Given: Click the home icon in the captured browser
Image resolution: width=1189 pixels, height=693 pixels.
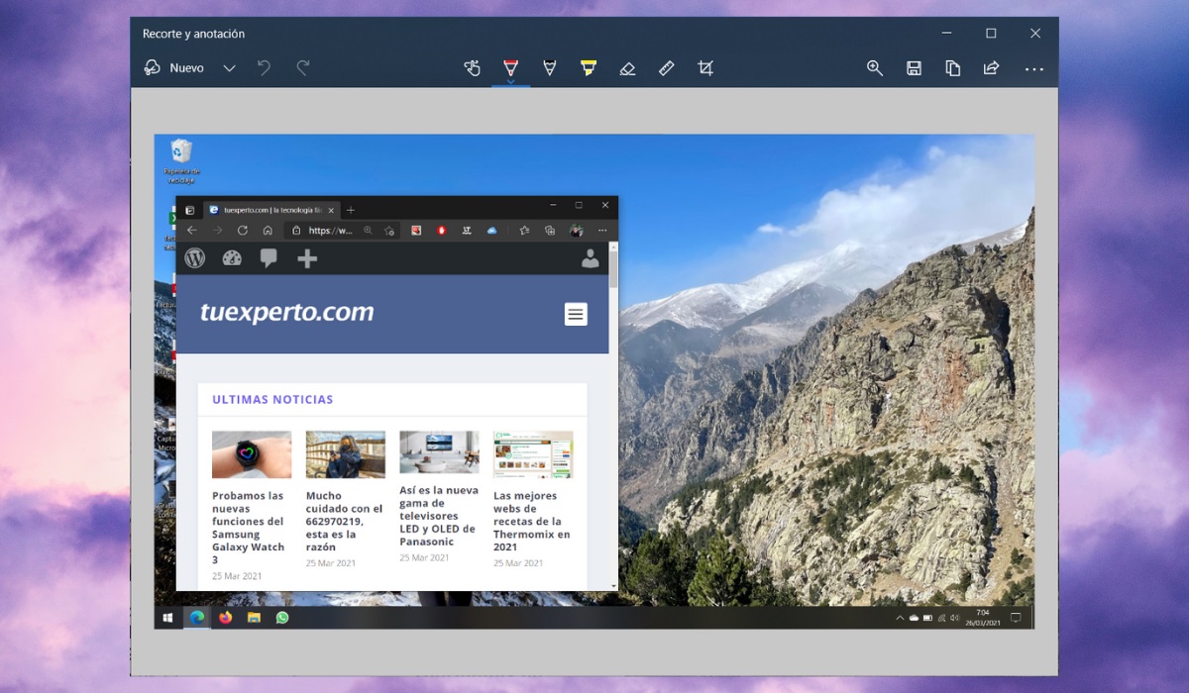Looking at the screenshot, I should (268, 231).
